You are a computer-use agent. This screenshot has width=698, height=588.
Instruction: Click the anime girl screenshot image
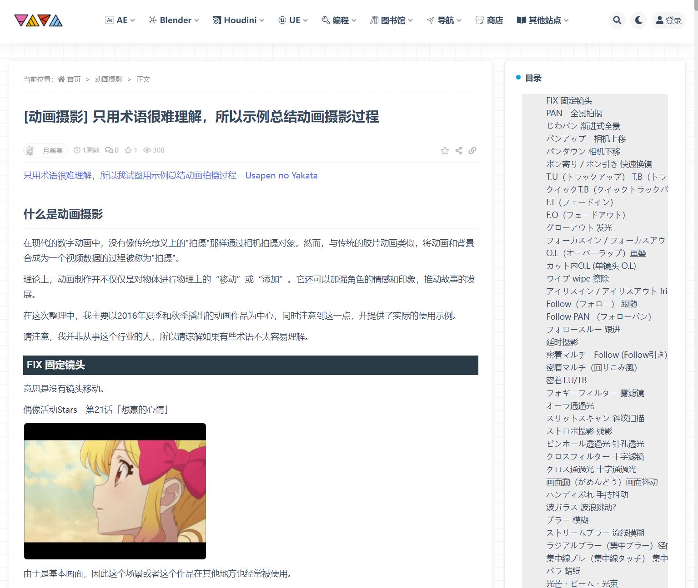115,491
